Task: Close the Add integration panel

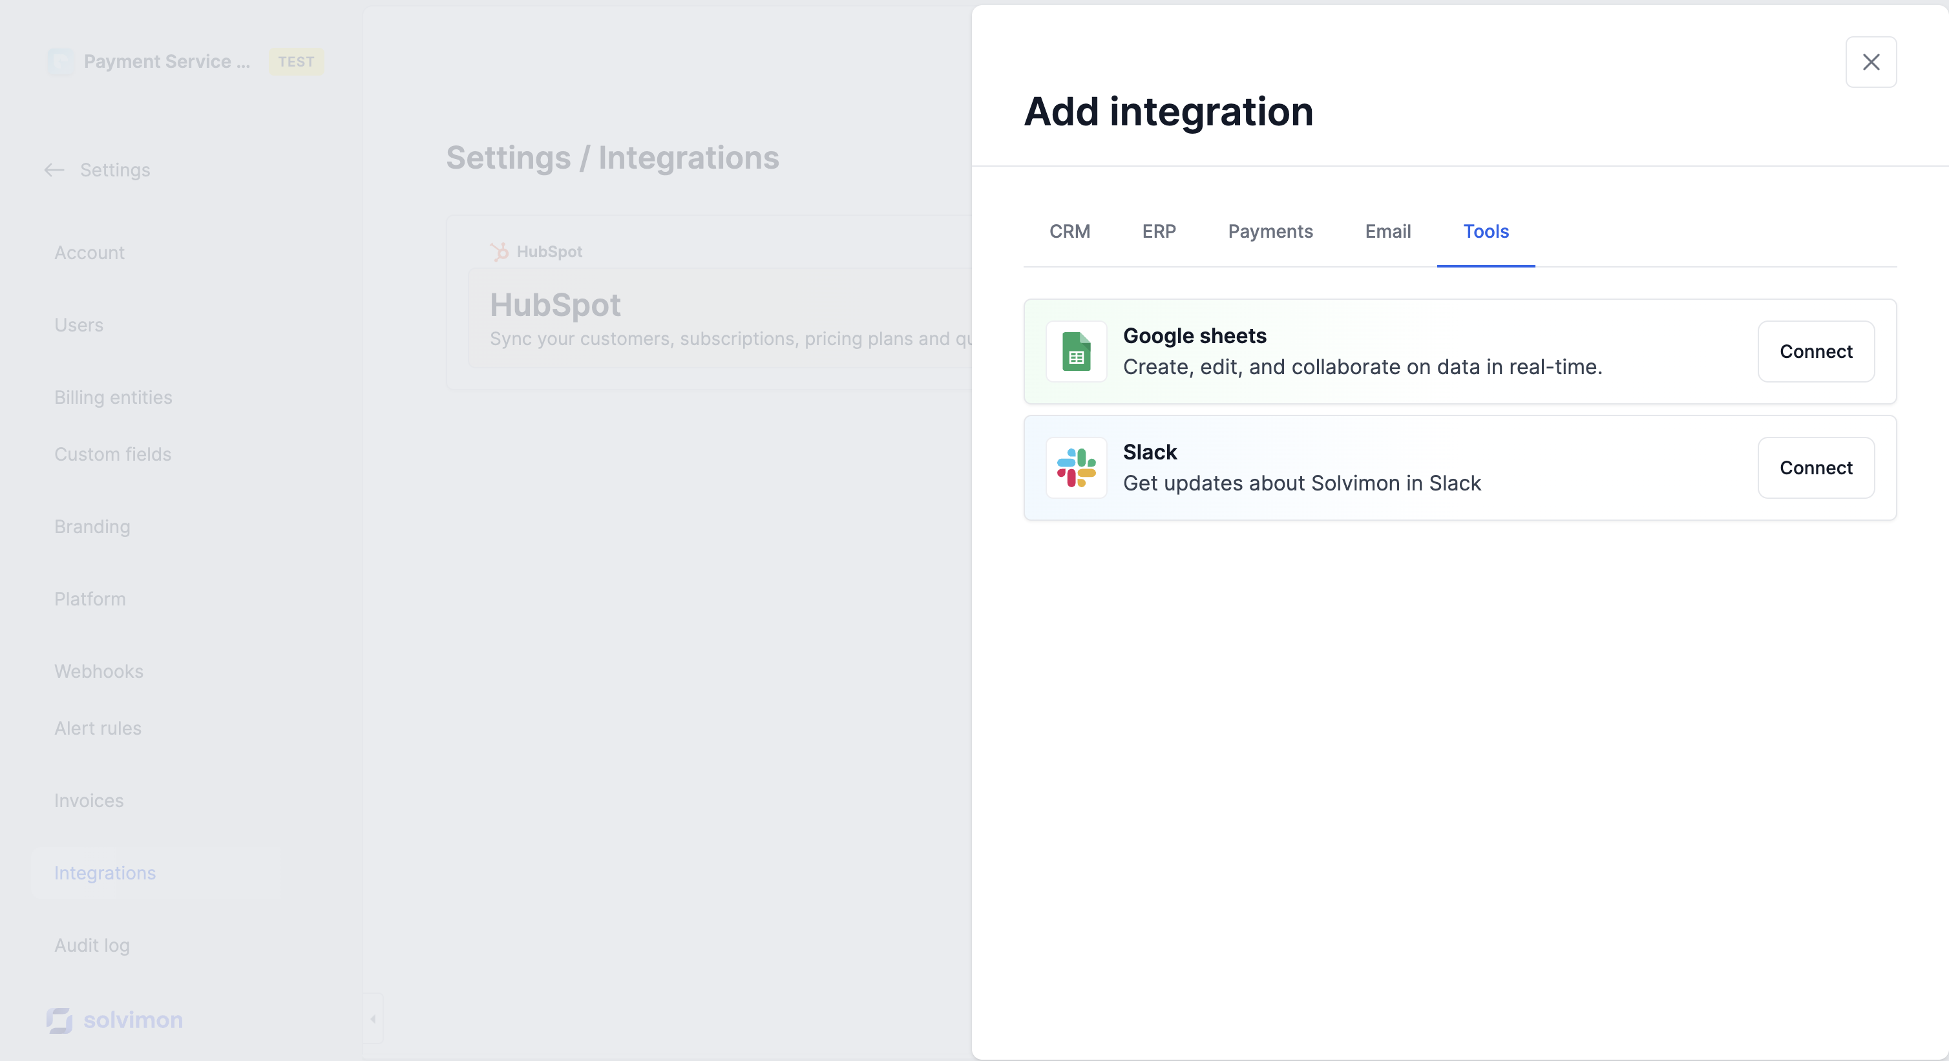Action: (1870, 62)
